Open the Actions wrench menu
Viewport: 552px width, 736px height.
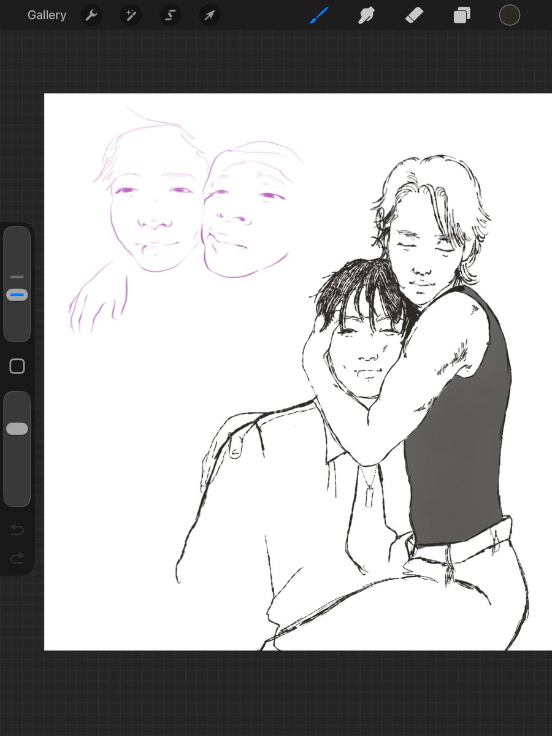click(92, 15)
